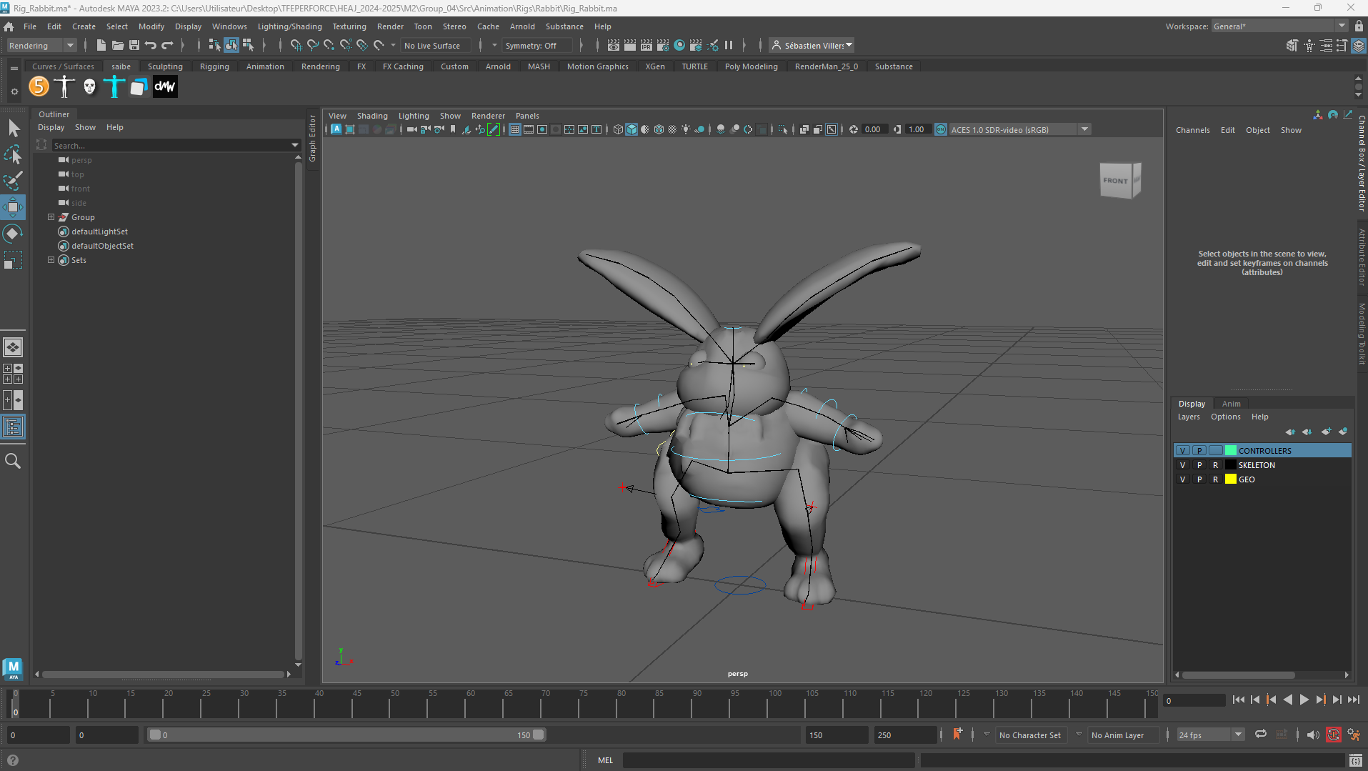Activate the Lasso selection tool
Image resolution: width=1368 pixels, height=771 pixels.
13,154
